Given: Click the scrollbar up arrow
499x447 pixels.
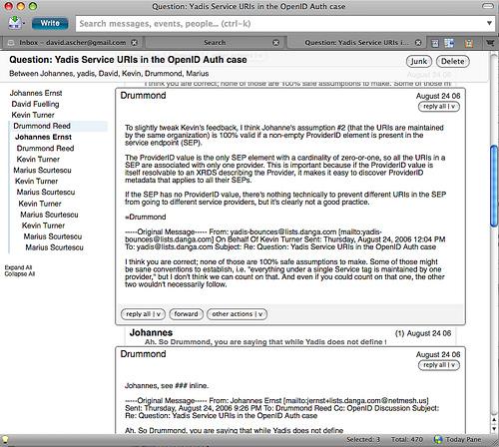Looking at the screenshot, I should (x=494, y=420).
